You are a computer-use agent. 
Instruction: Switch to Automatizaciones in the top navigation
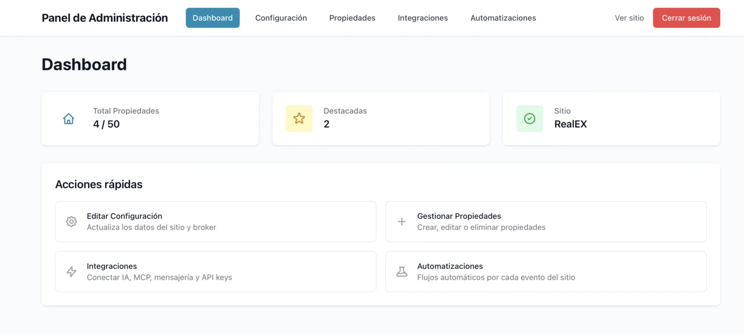coord(503,18)
